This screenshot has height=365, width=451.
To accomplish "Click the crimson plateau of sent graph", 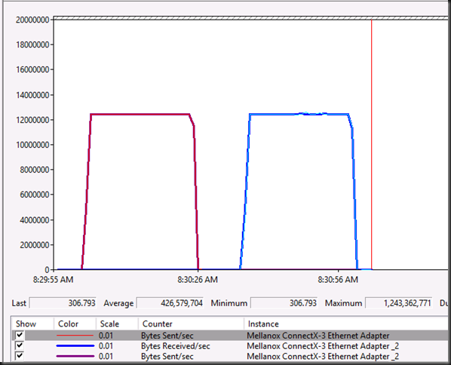I will pyautogui.click(x=140, y=115).
